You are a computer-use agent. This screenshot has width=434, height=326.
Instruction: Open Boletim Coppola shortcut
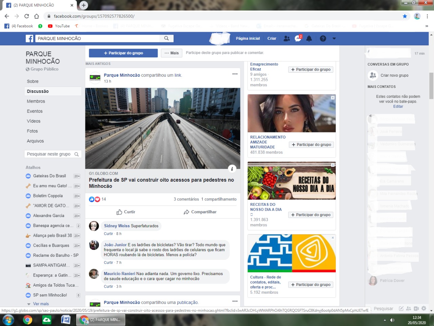tap(48, 196)
